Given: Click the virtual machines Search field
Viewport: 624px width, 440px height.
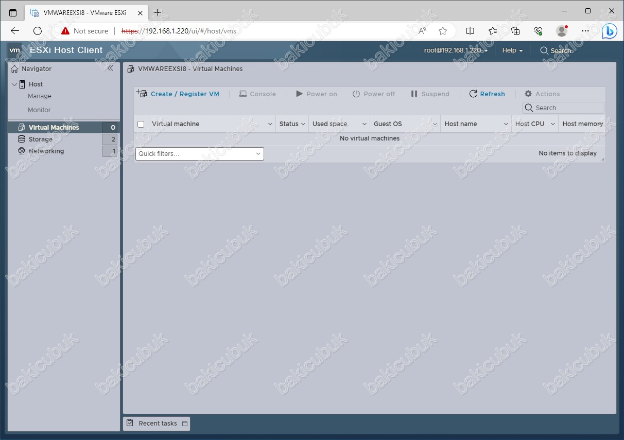Looking at the screenshot, I should [563, 108].
